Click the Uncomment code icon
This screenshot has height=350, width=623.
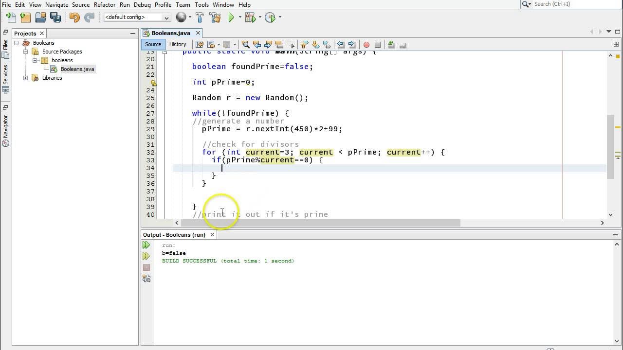pyautogui.click(x=403, y=45)
